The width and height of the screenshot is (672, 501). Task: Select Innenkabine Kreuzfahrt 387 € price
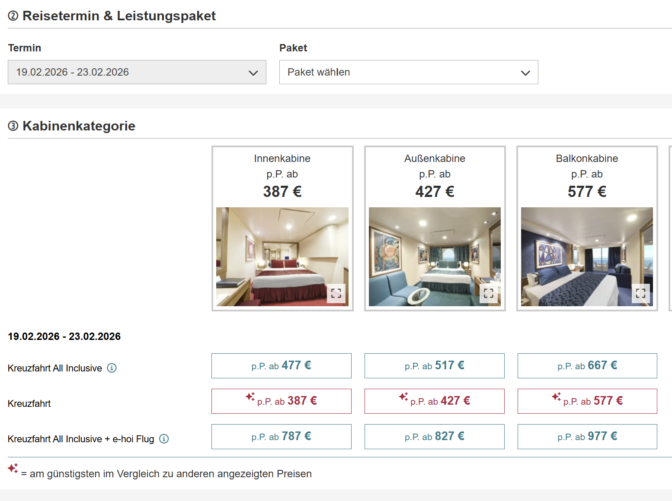click(282, 401)
